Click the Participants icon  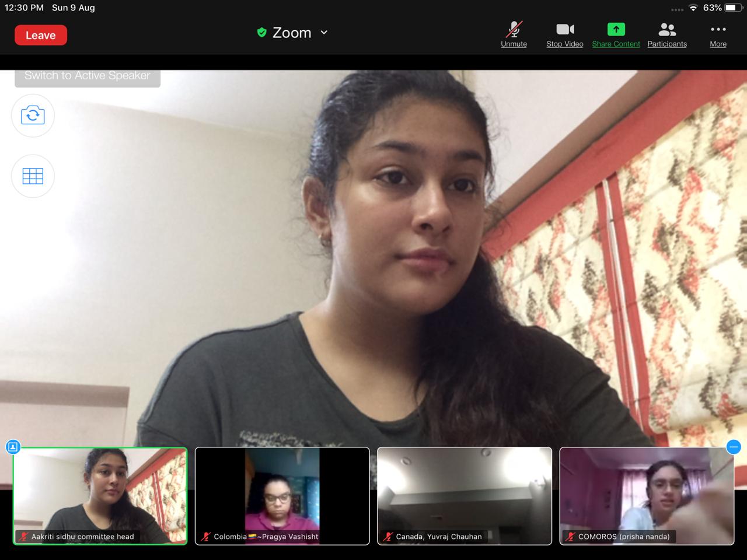coord(666,34)
